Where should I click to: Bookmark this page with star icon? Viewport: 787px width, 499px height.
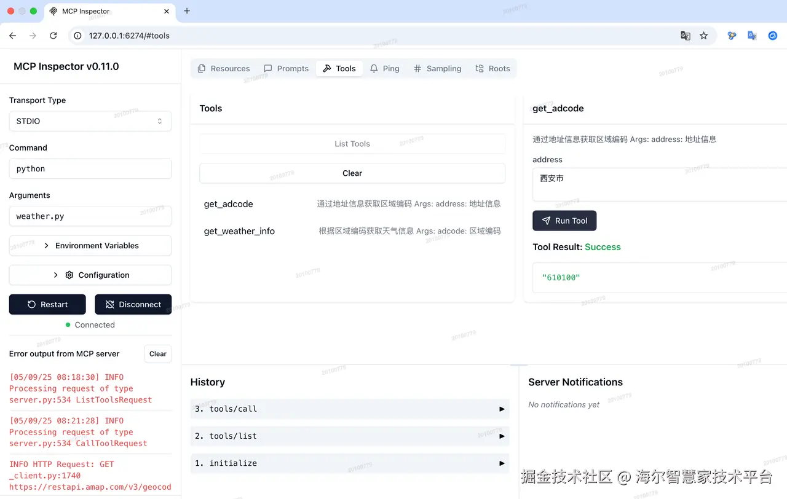(x=704, y=36)
